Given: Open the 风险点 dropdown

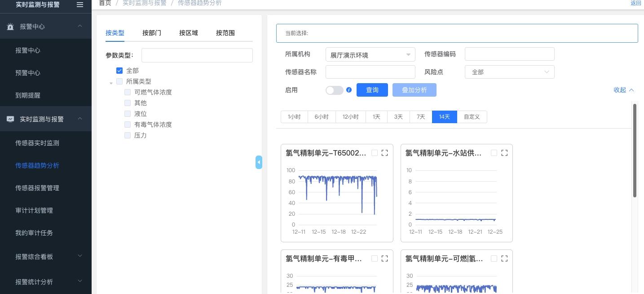Looking at the screenshot, I should tap(509, 72).
